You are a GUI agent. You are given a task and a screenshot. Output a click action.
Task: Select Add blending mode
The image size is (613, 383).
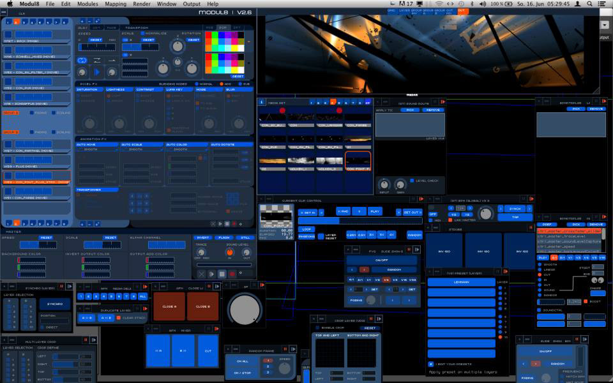(x=222, y=84)
